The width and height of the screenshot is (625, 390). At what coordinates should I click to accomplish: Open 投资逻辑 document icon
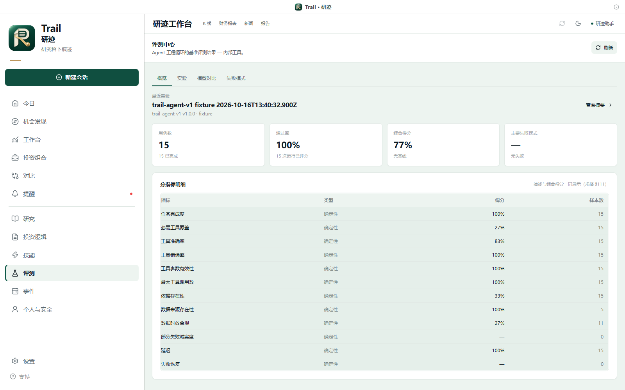pyautogui.click(x=15, y=237)
